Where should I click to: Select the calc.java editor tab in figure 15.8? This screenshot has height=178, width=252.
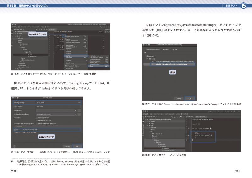(x=190, y=117)
